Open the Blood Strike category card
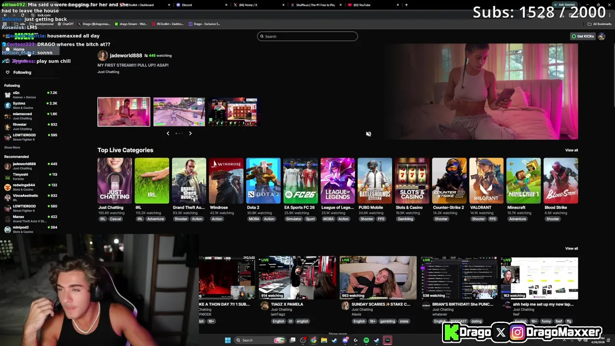Viewport: 615px width, 346px height. (561, 180)
